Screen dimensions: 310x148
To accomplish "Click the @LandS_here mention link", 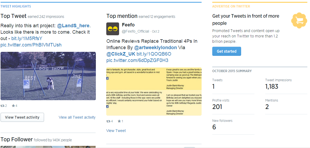I will coord(73,26).
